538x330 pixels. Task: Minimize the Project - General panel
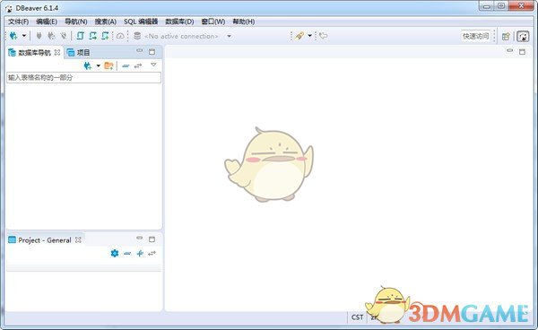(139, 238)
